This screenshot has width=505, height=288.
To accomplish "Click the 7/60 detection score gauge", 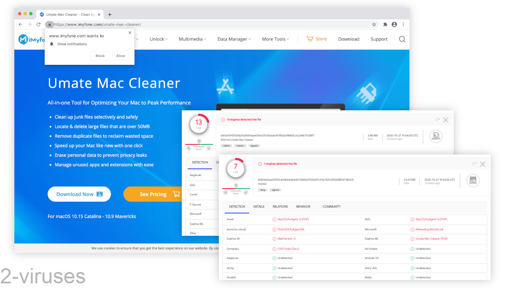I will pyautogui.click(x=236, y=169).
